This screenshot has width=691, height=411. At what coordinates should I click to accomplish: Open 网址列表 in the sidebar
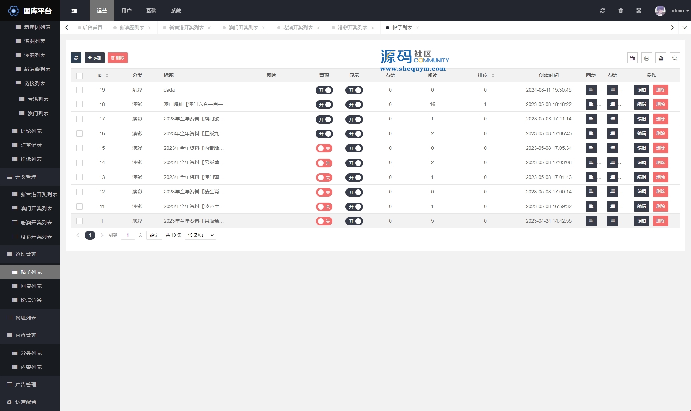(30, 318)
